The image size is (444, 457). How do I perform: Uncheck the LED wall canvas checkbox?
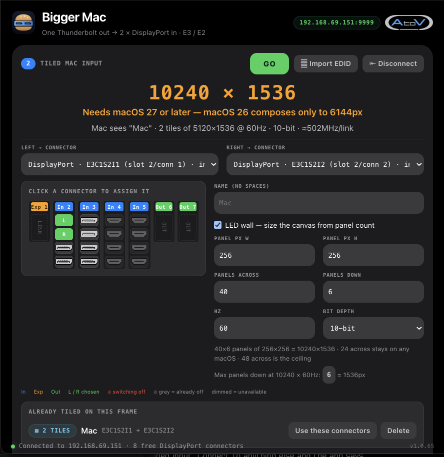coord(217,225)
